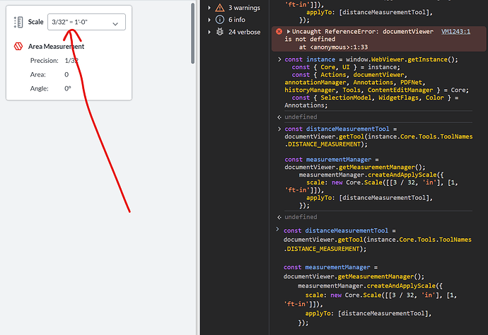Click the red error X icon
This screenshot has width=488, height=335.
[x=279, y=32]
